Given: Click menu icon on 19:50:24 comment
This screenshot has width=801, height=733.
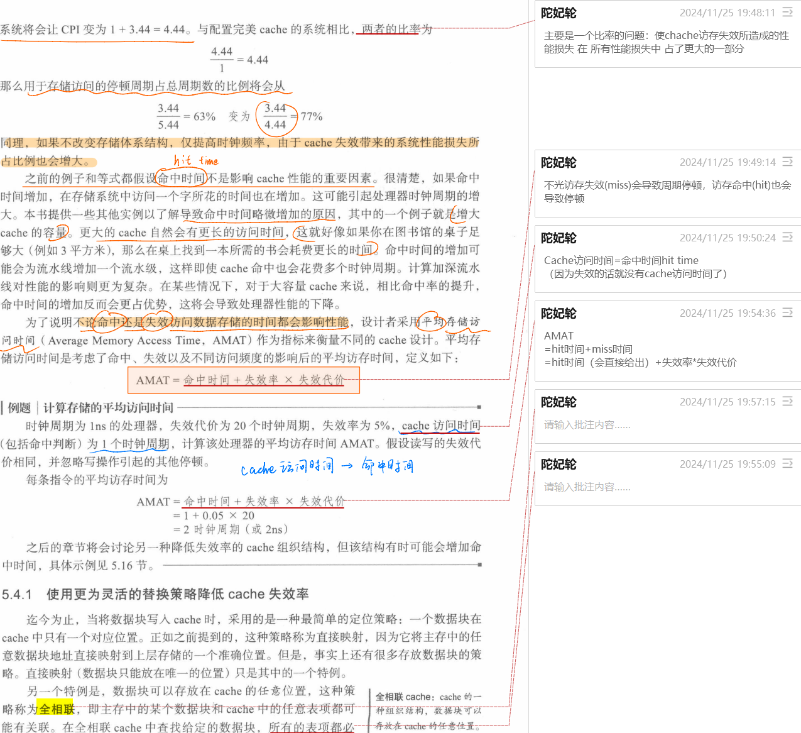Looking at the screenshot, I should click(787, 238).
